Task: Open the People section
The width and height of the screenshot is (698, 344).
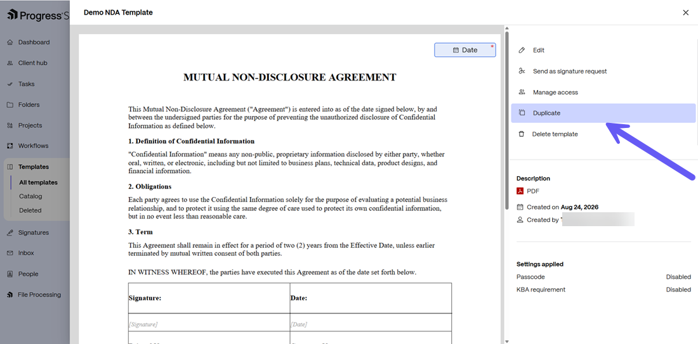Action: (x=28, y=274)
